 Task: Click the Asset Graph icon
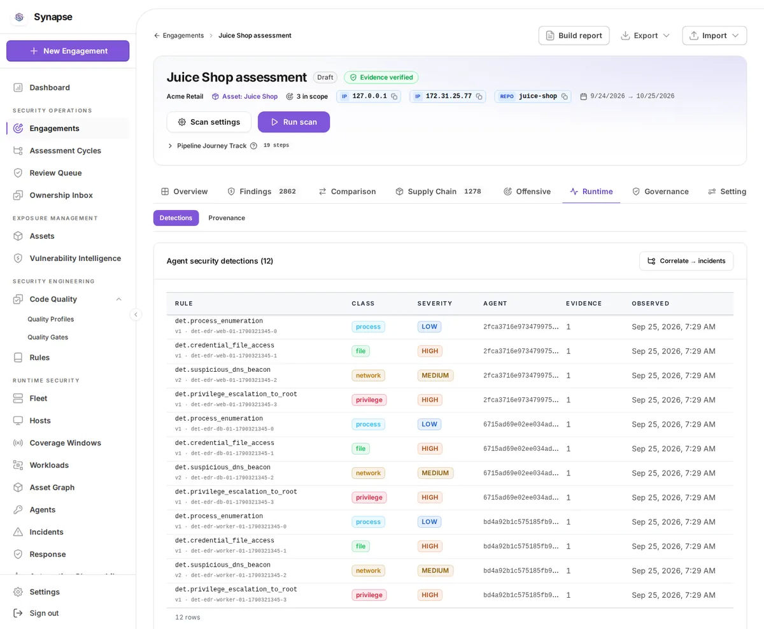(x=18, y=487)
